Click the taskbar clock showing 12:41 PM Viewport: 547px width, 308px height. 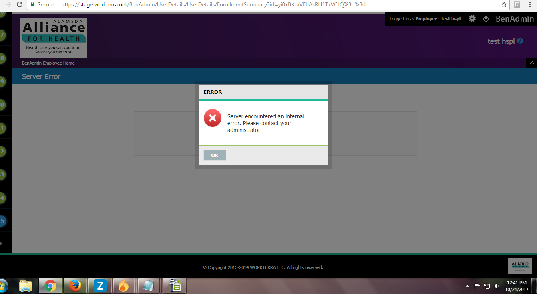tap(517, 286)
